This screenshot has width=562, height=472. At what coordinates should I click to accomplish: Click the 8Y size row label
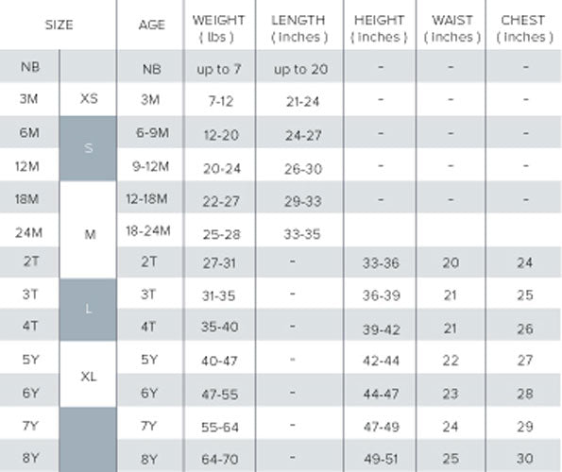pos(30,458)
